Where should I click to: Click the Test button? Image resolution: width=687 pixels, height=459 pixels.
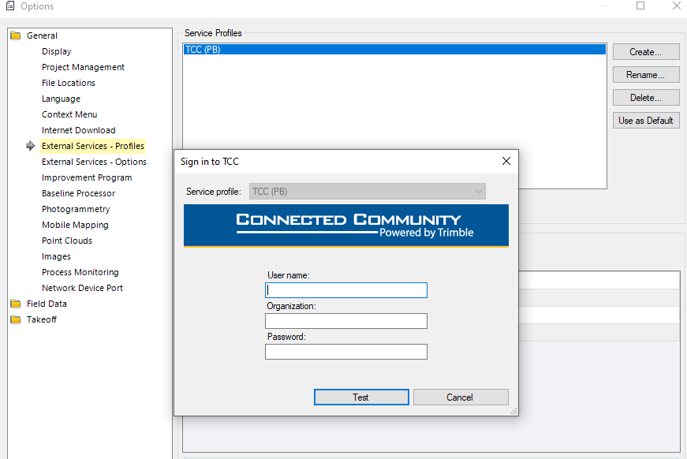[361, 397]
